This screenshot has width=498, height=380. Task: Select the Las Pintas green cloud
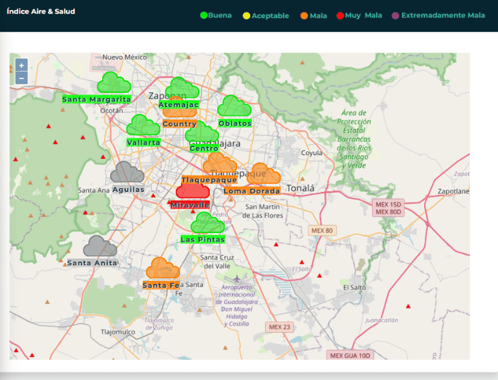coord(208,224)
